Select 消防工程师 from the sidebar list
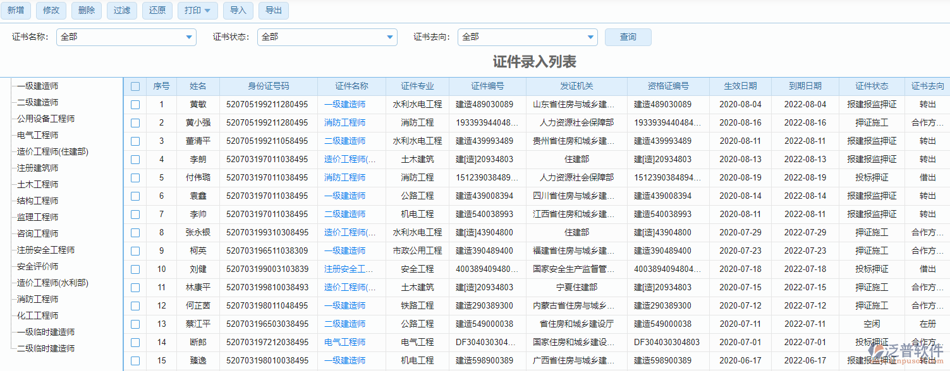 (x=37, y=299)
